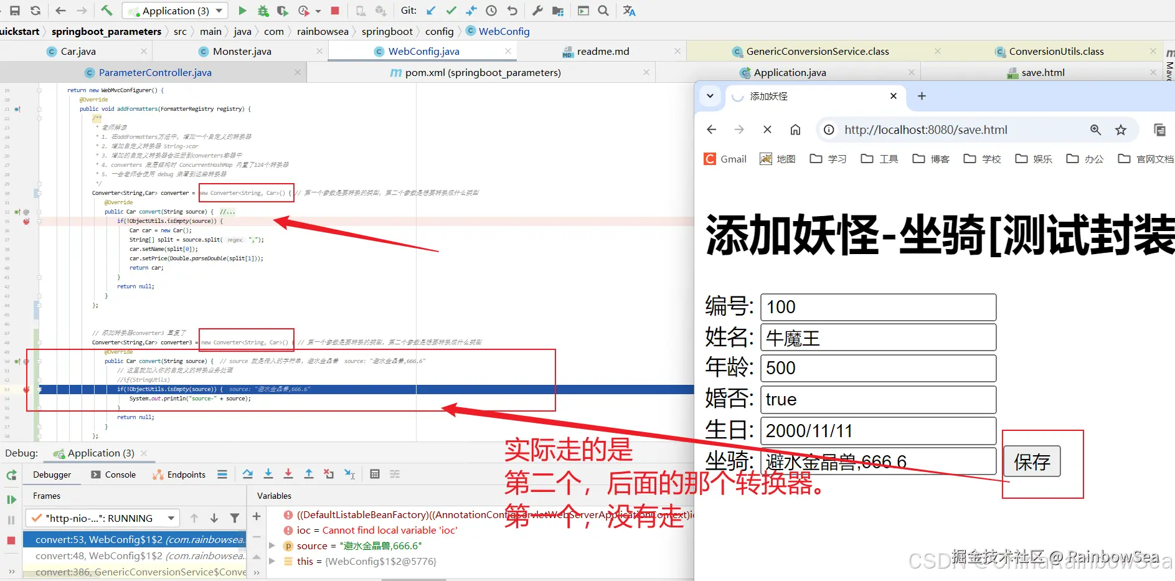Image resolution: width=1175 pixels, height=581 pixels.
Task: Add a new watch with plus icon
Action: coord(257,516)
